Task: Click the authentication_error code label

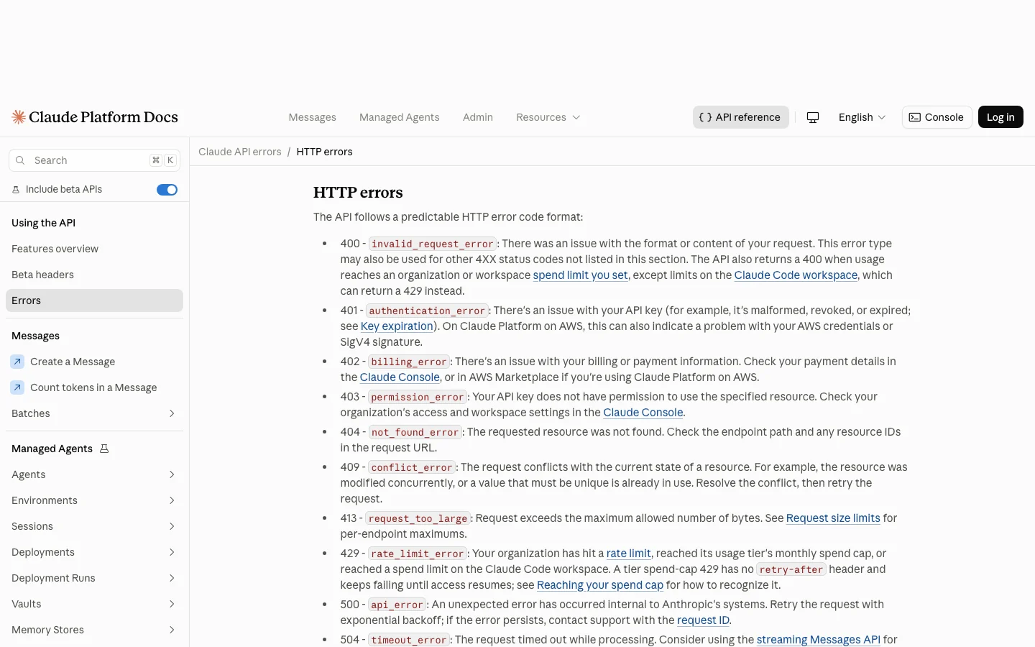Action: point(427,311)
